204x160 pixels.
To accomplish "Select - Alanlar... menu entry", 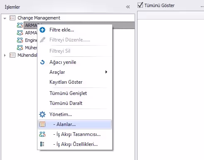I will (x=75, y=124).
